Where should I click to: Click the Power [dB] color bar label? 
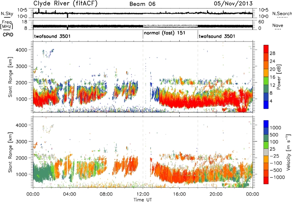pyautogui.click(x=278, y=77)
